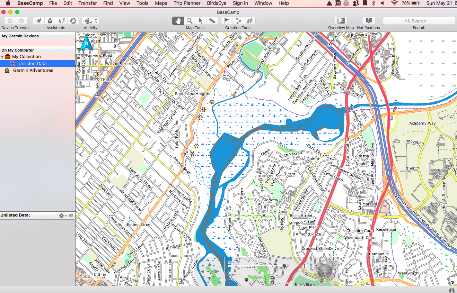Open the Notifications panel
Screen dimensions: 457x293
pyautogui.click(x=368, y=21)
